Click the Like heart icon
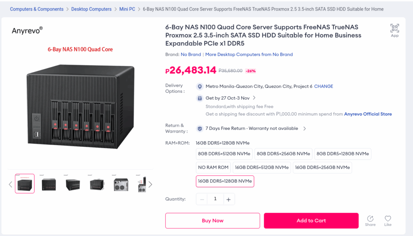This screenshot has height=236, width=413. (x=388, y=219)
